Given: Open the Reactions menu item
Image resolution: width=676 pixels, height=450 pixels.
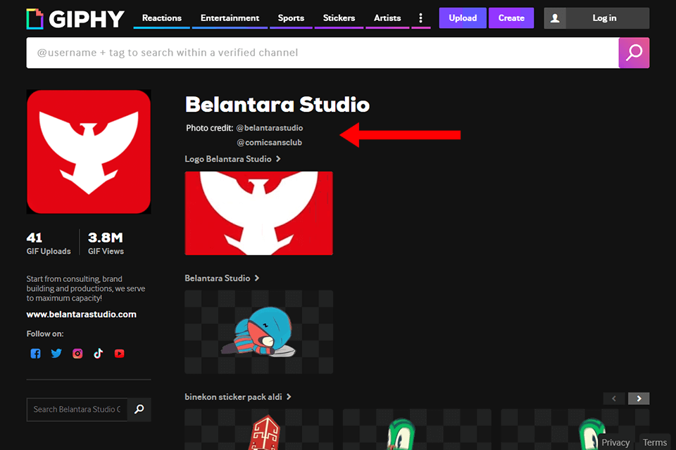Looking at the screenshot, I should [x=162, y=18].
